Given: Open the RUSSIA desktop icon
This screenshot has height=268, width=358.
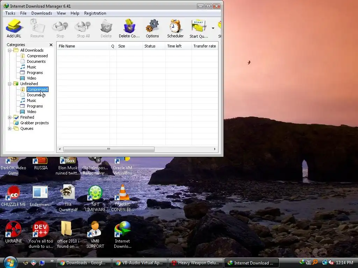Looking at the screenshot, I should 41,164.
